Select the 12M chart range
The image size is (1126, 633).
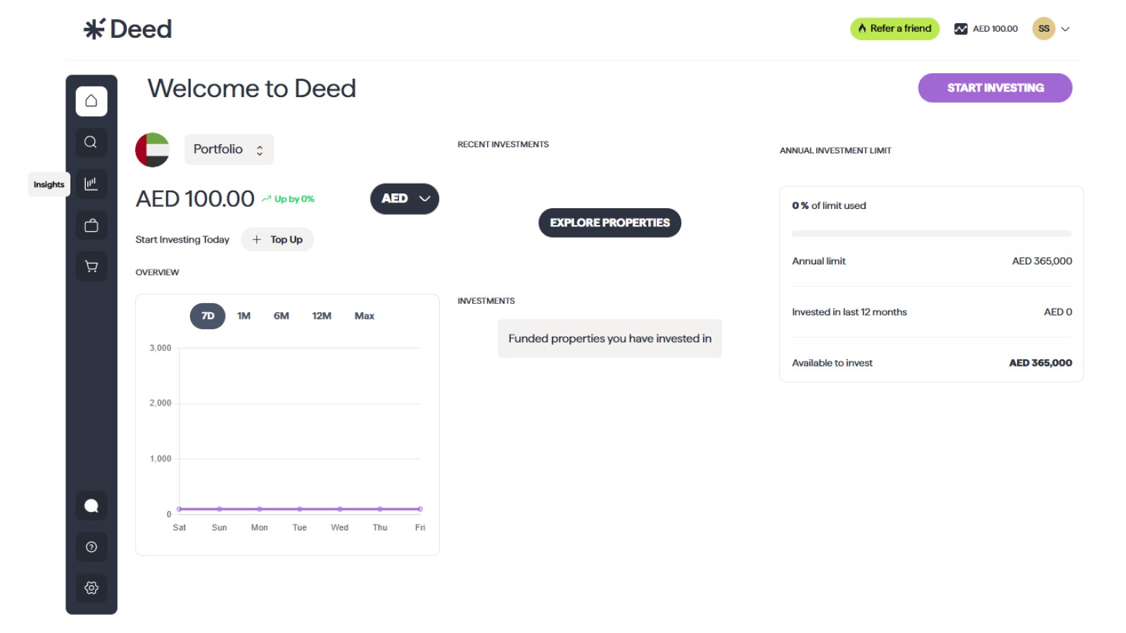[x=322, y=316]
